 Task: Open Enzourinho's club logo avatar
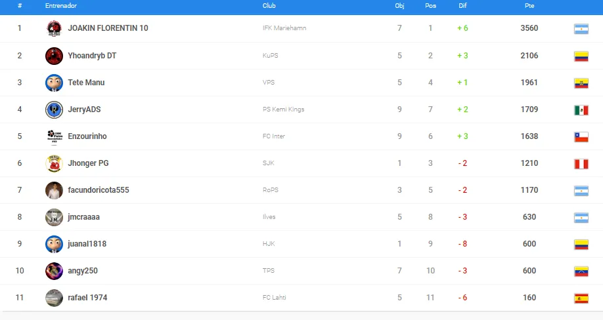click(54, 136)
